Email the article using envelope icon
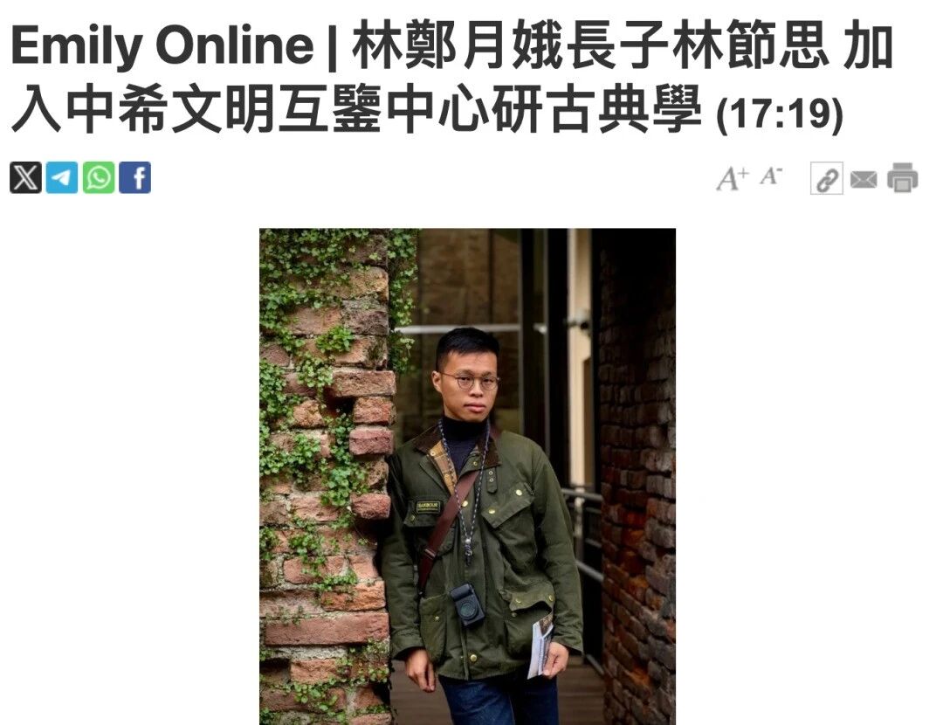Viewport: 943px width, 725px height. pos(864,179)
